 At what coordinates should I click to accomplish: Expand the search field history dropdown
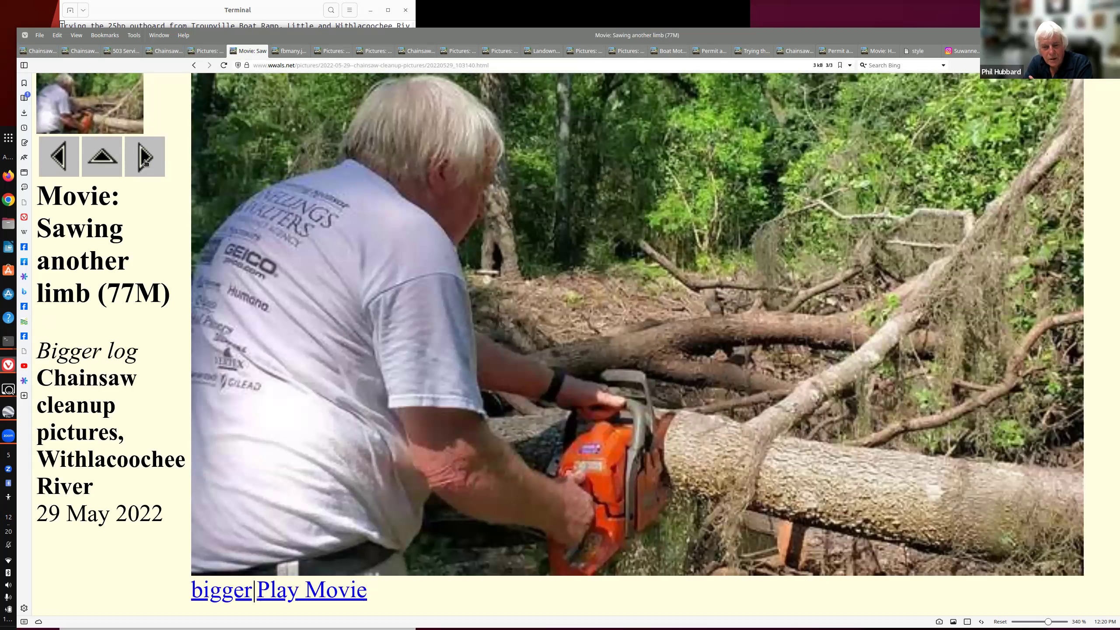(x=943, y=65)
